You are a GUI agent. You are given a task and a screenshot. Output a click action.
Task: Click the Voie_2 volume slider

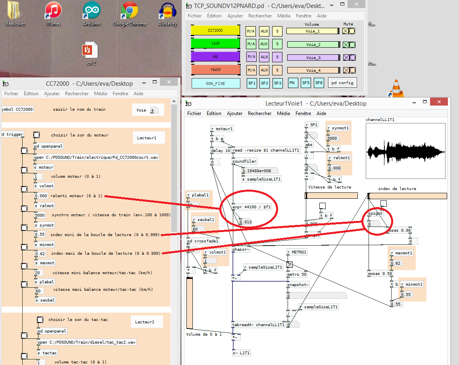[x=314, y=44]
